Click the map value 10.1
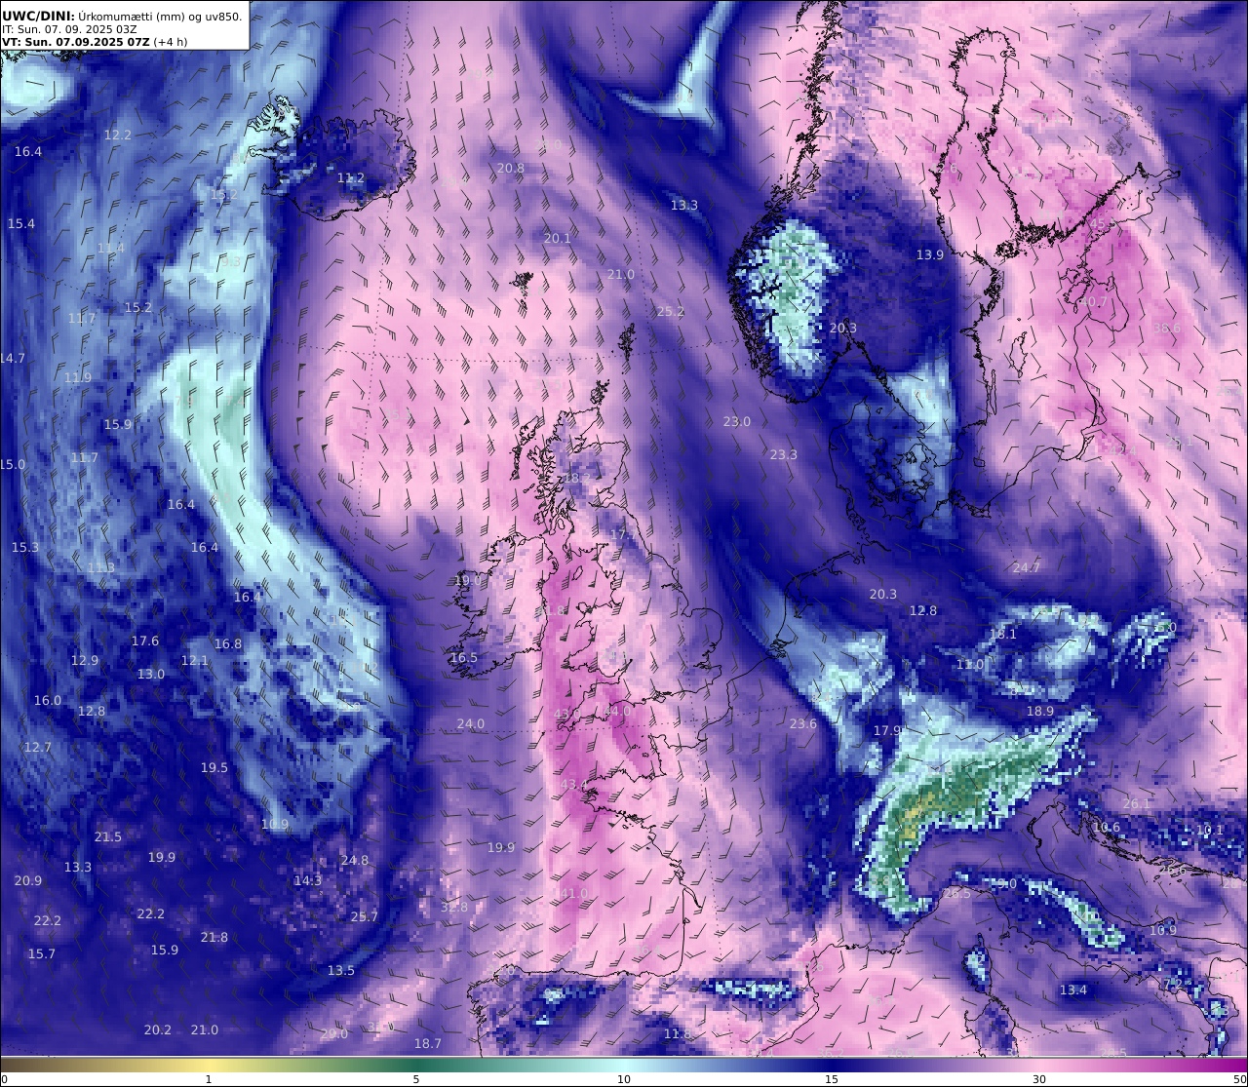Screen dimensions: 1248x1087 [x=1210, y=831]
